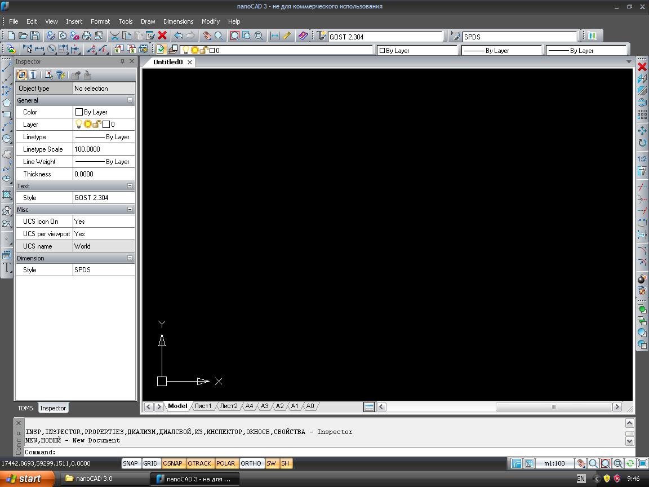
Task: Click the Regenerate green arrows icon in status bar
Action: tap(630, 463)
